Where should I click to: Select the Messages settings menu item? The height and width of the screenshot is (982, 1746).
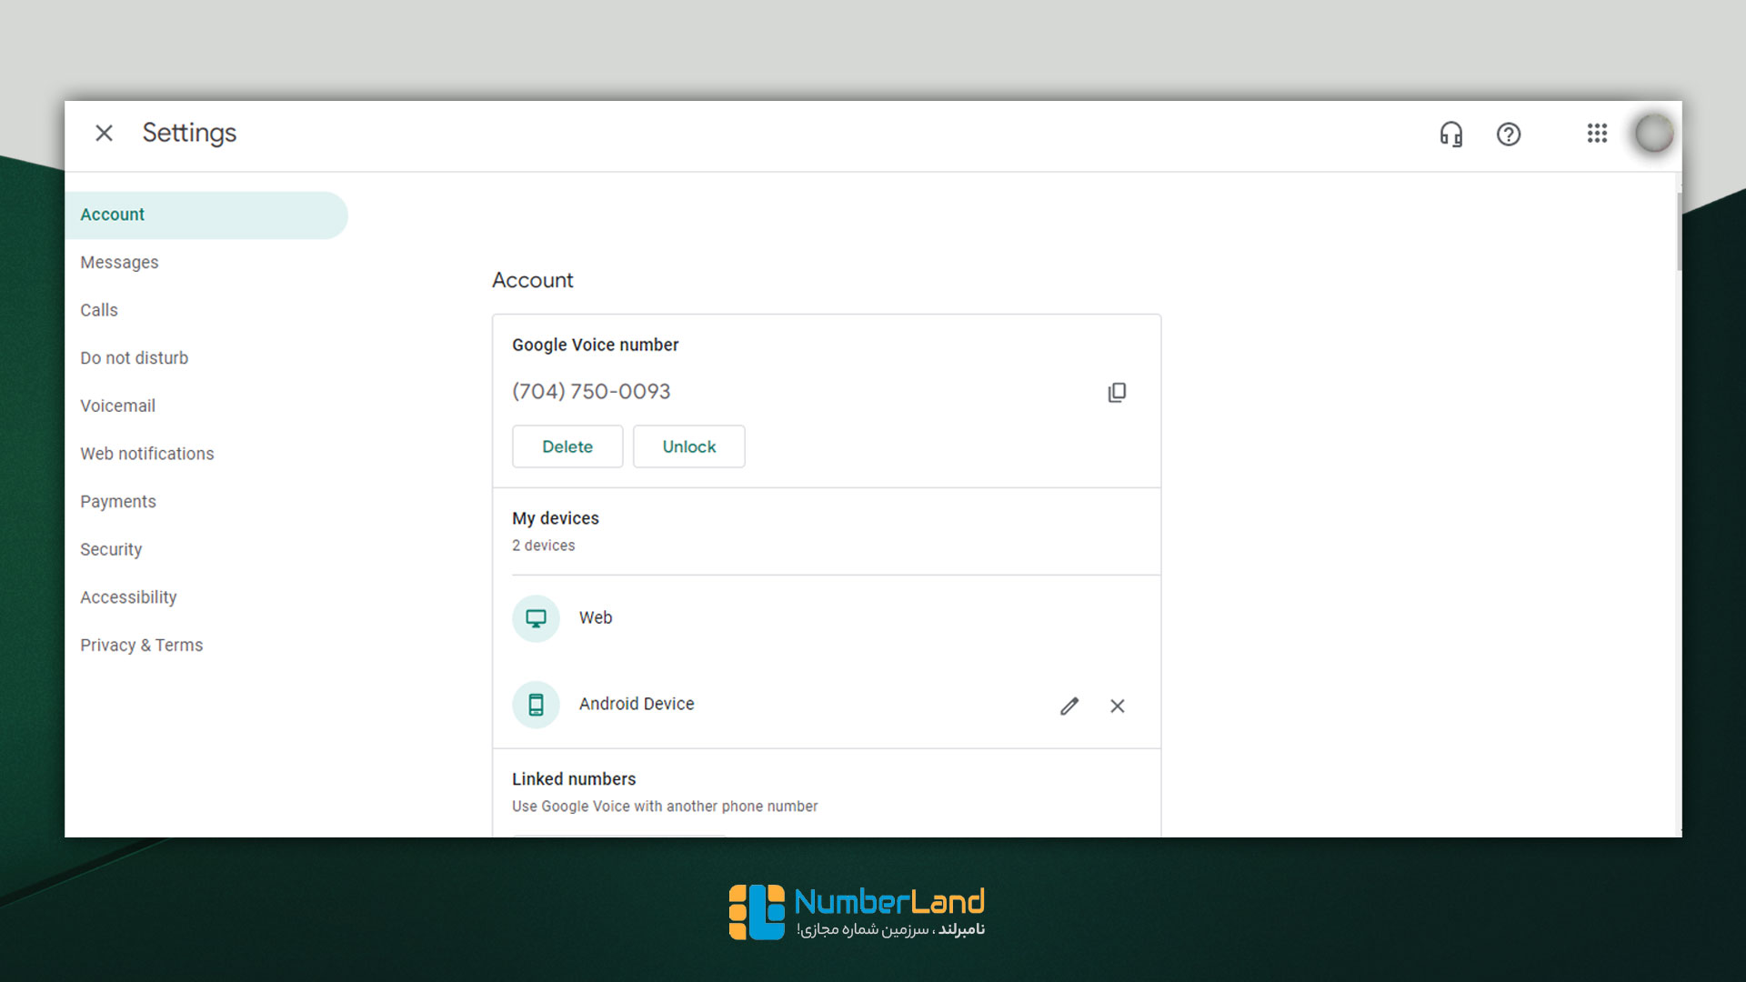[x=120, y=261]
